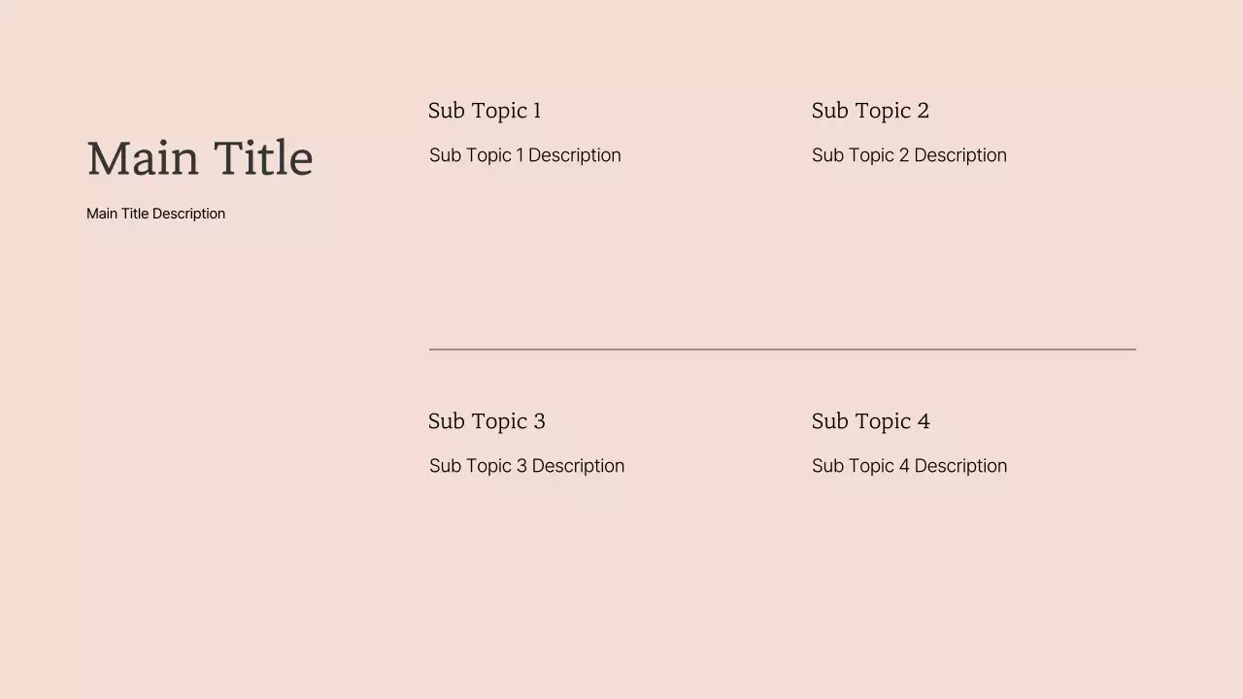Select the Sub Topic 2 Description line

tap(909, 155)
